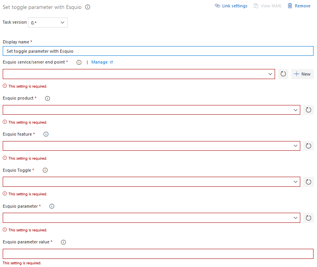
Task: Show info for Esquio product
Action: click(x=47, y=98)
